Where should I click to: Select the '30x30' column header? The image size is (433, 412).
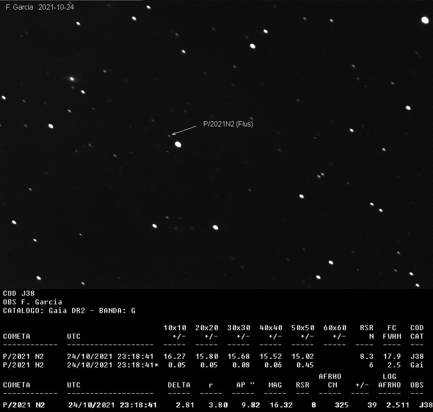pyautogui.click(x=239, y=328)
